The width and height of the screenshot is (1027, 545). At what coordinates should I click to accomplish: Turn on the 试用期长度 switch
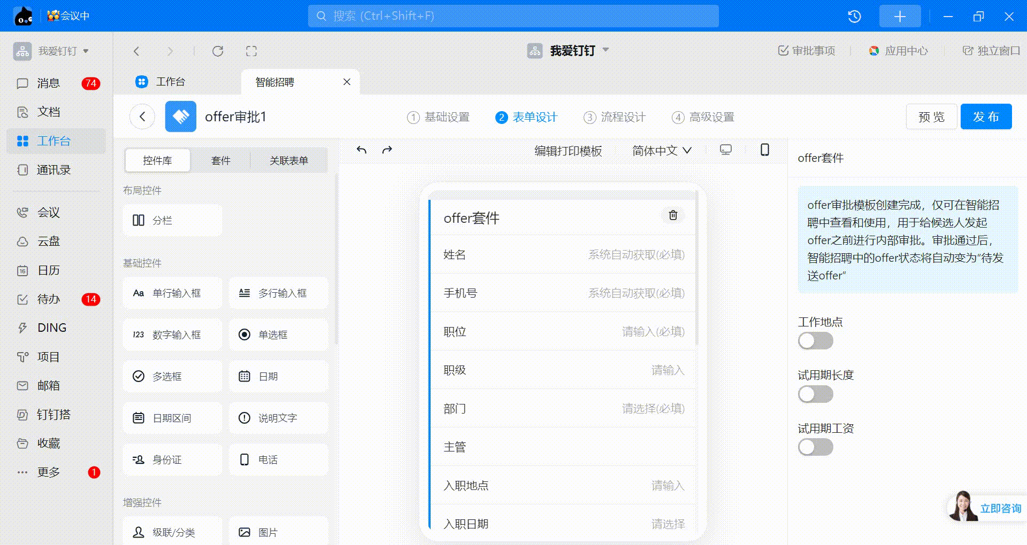pyautogui.click(x=815, y=394)
